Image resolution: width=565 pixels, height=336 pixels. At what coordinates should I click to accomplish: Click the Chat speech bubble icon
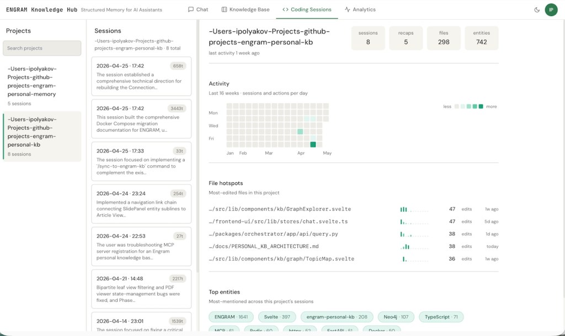[x=190, y=9]
